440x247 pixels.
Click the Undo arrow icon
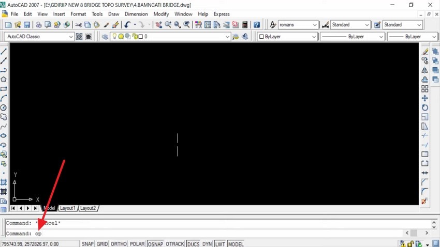tap(127, 25)
